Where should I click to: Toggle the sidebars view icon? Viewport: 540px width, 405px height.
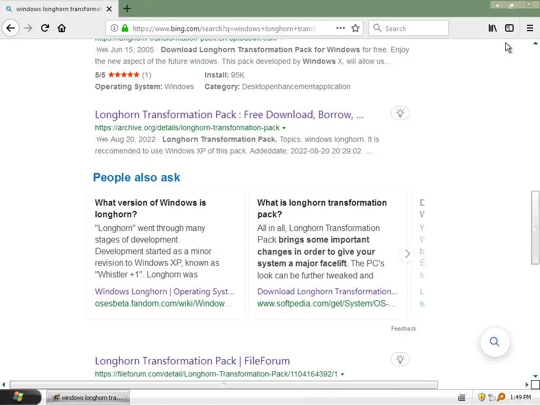pos(509,28)
